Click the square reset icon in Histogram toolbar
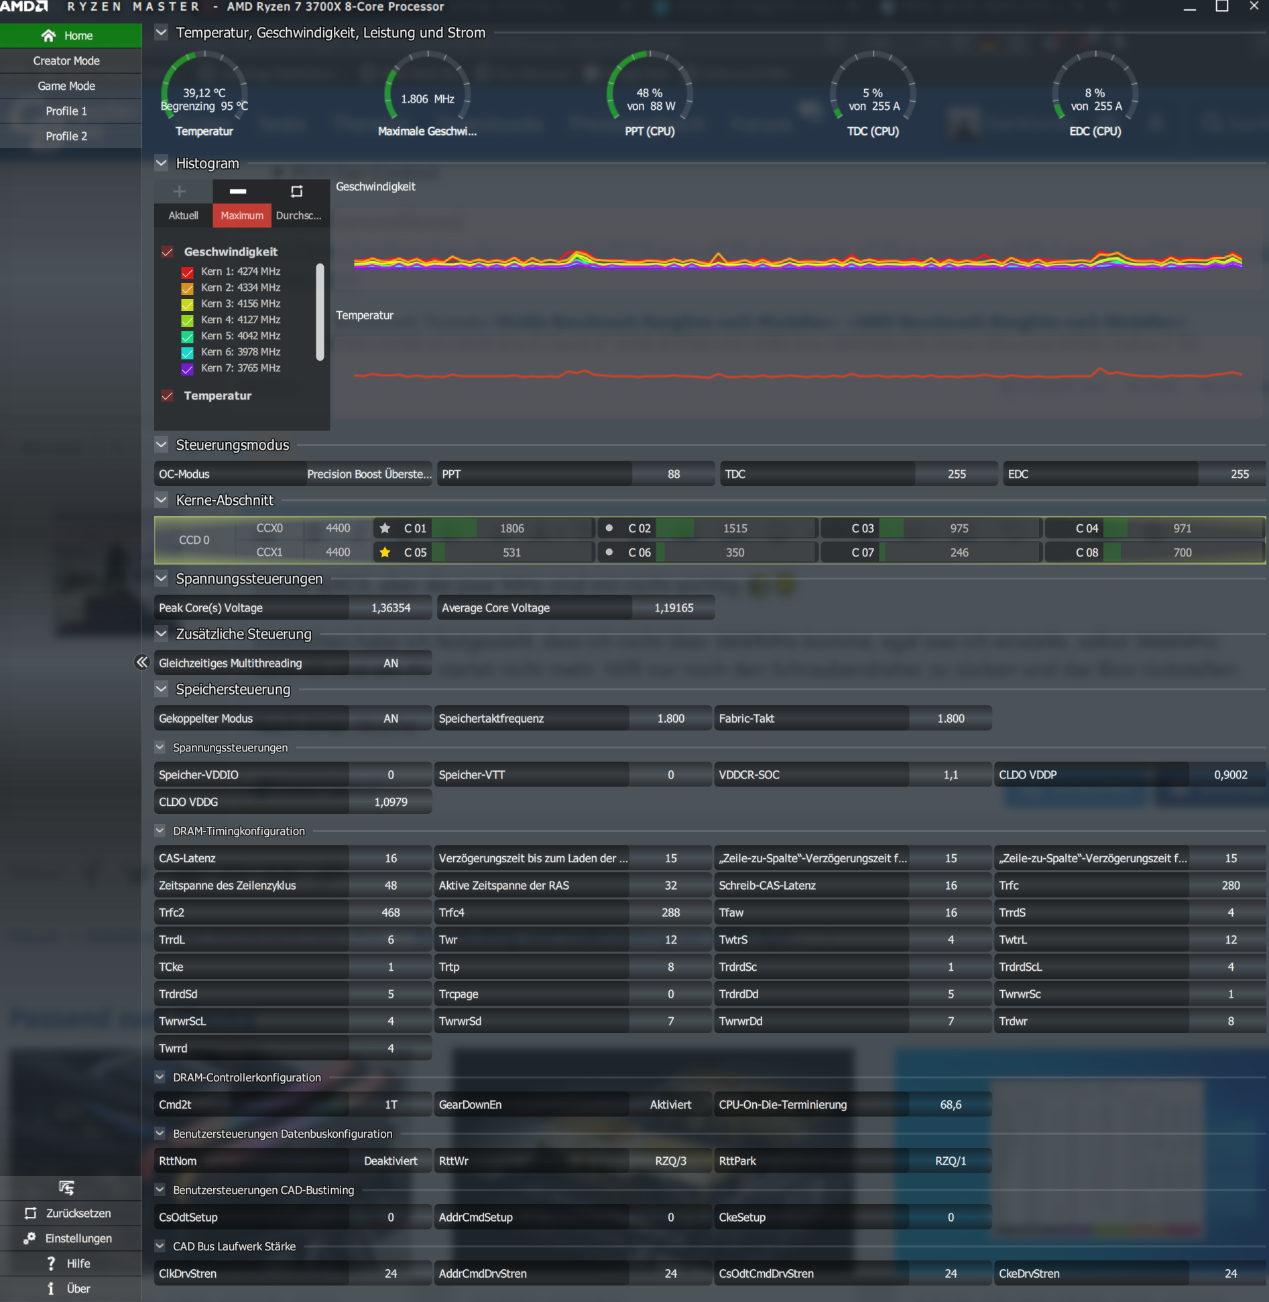 pos(296,192)
